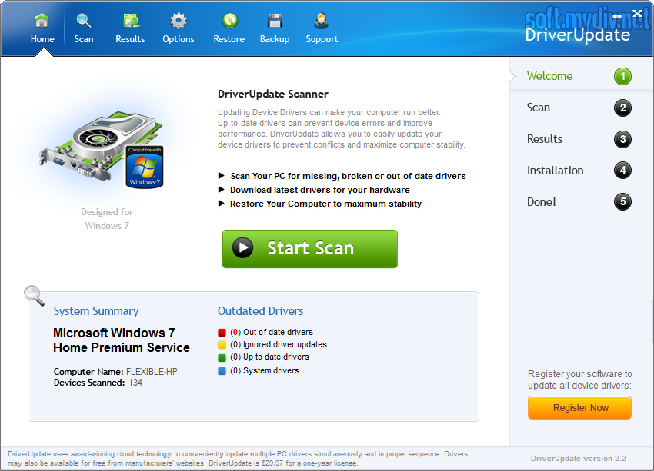654x471 pixels.
Task: Click the DriverUpdate Scanner heading
Action: 273,94
